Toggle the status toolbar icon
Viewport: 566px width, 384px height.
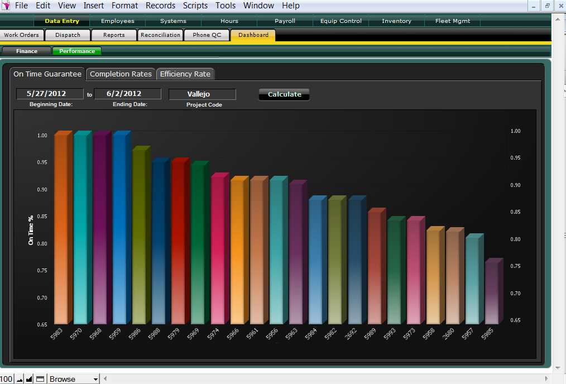40,379
